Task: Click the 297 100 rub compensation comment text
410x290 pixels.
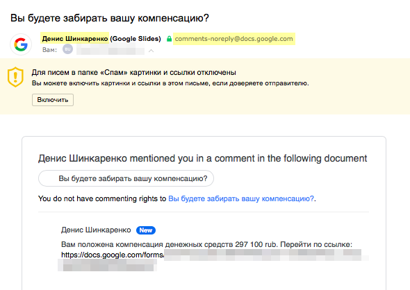Action: pos(206,245)
